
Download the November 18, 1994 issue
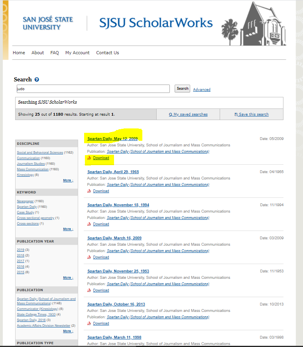tap(101, 224)
